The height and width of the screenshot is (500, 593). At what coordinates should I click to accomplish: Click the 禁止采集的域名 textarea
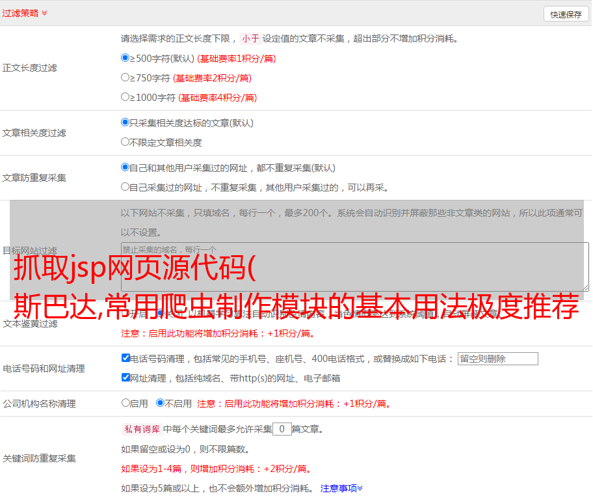tap(355, 267)
